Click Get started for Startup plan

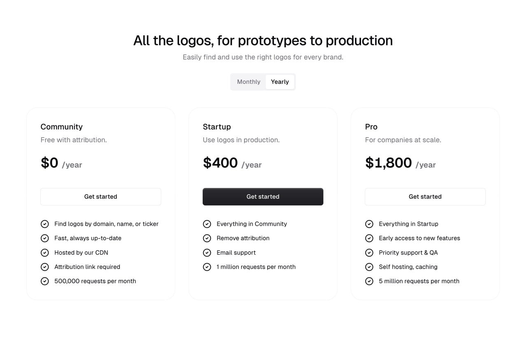(x=263, y=197)
